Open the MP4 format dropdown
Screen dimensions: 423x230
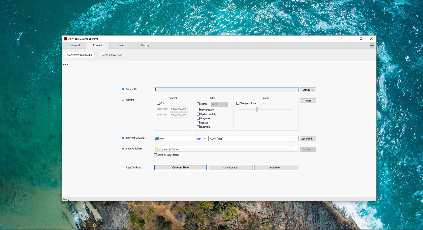pyautogui.click(x=205, y=139)
